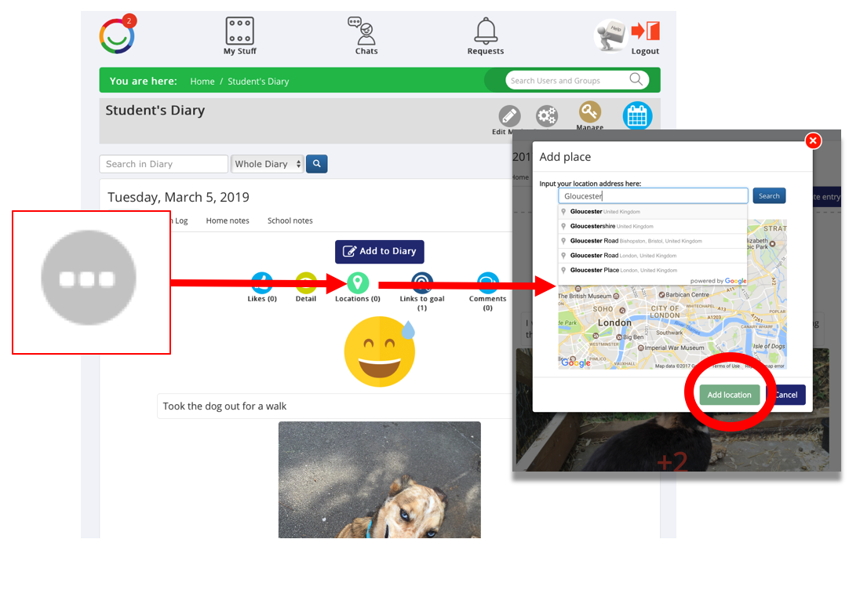Click the Home breadcrumb link
The height and width of the screenshot is (612, 849).
pyautogui.click(x=202, y=82)
